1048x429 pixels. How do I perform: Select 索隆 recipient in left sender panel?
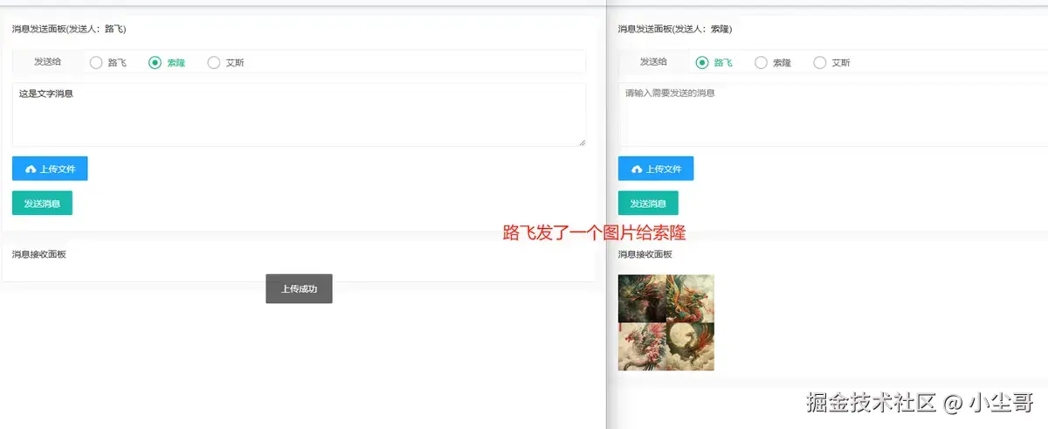[167, 63]
